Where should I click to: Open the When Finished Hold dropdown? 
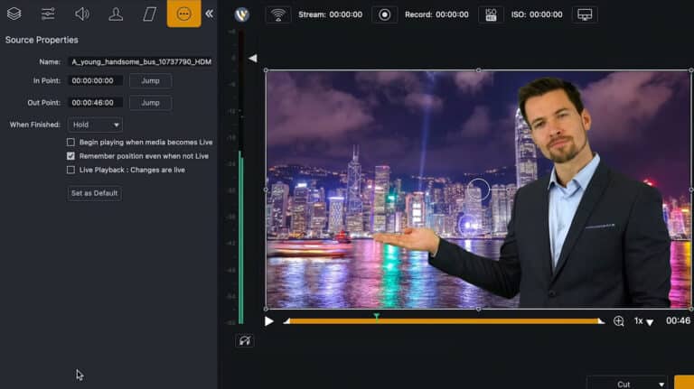tap(95, 125)
